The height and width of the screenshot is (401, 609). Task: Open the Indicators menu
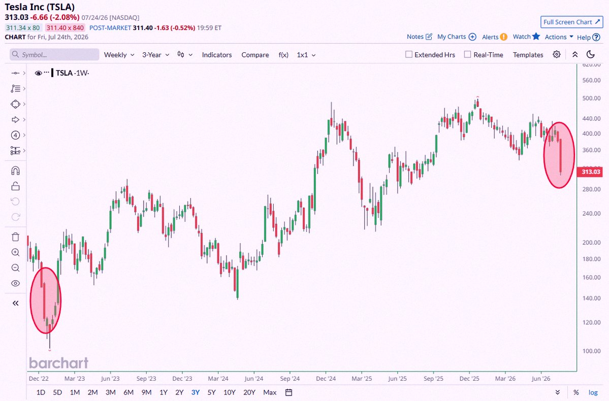217,55
